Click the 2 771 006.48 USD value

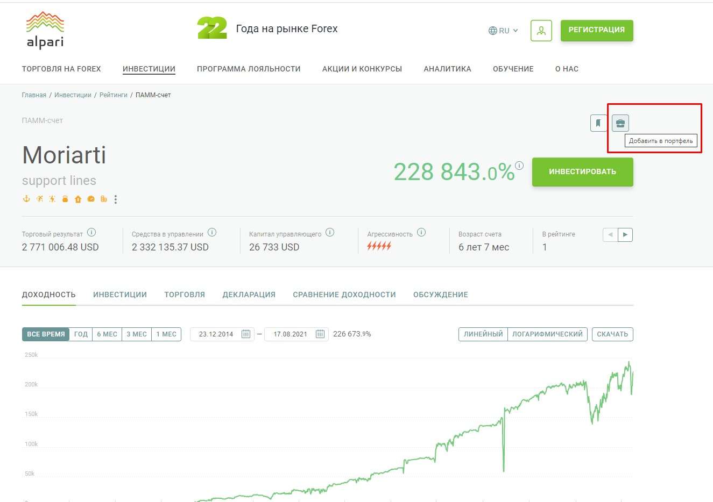60,247
